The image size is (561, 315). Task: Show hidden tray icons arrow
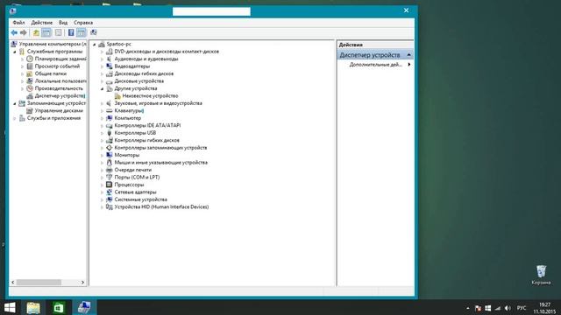[467, 308]
